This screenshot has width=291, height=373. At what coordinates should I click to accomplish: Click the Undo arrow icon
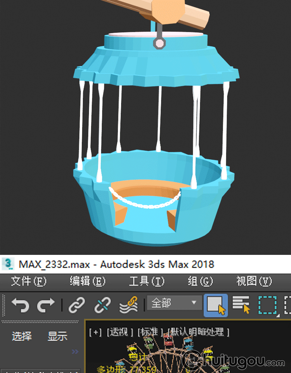20,305
